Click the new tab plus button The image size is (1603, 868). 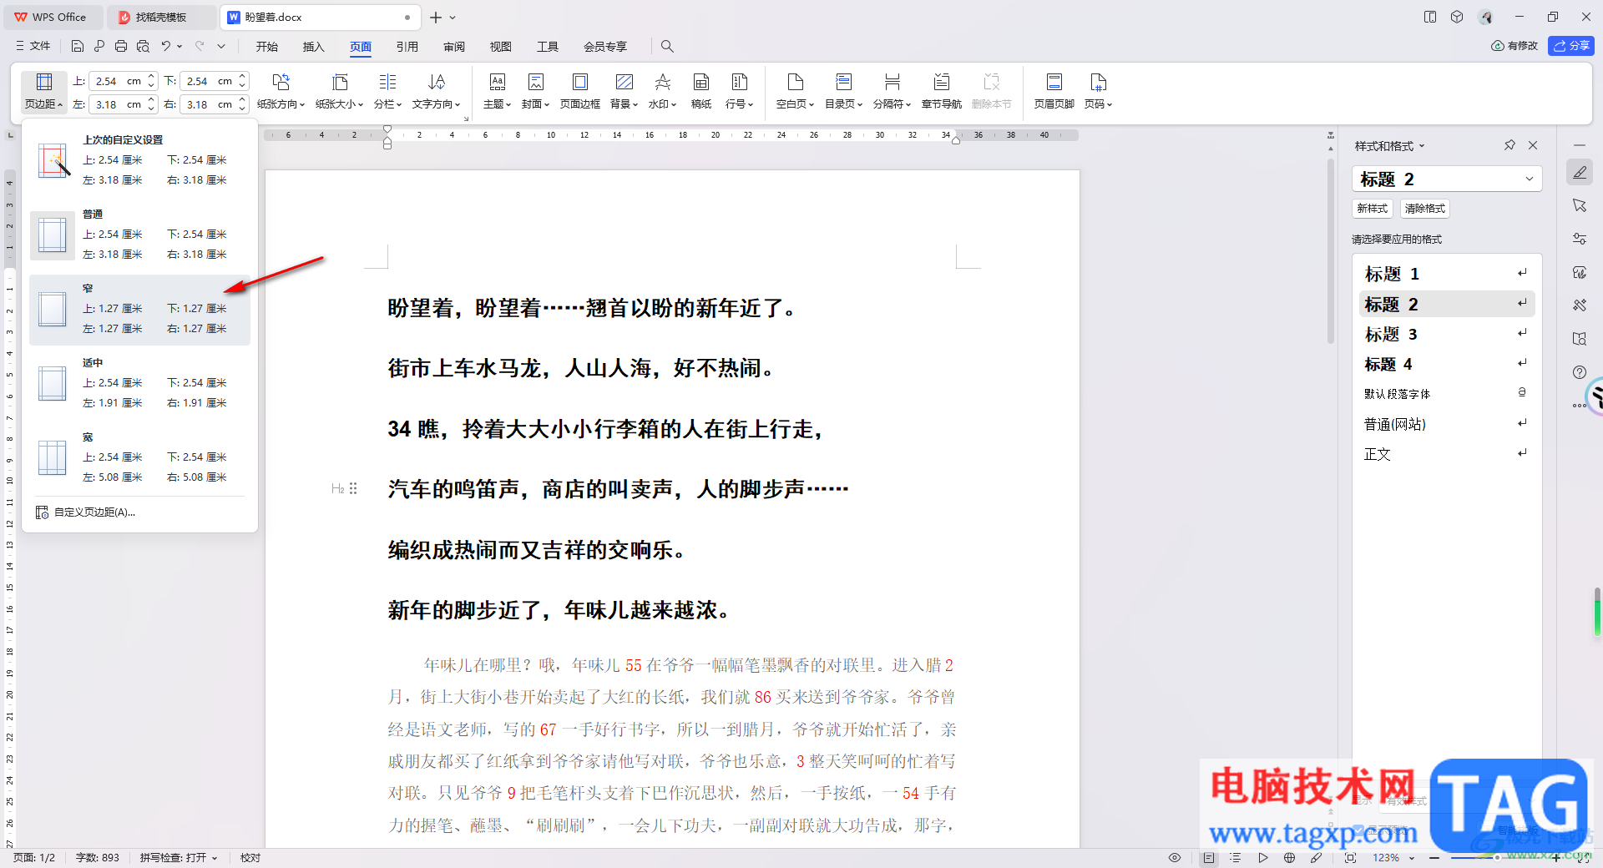436,17
